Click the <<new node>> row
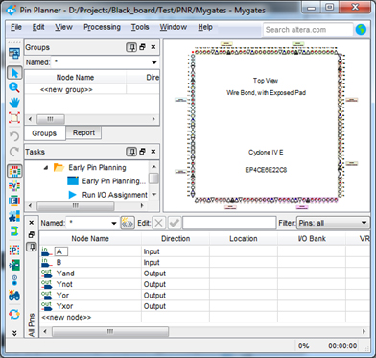 point(66,317)
